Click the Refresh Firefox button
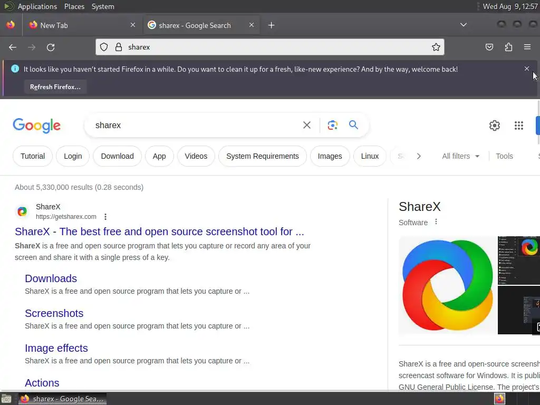Viewport: 540px width, 405px height. pyautogui.click(x=55, y=87)
